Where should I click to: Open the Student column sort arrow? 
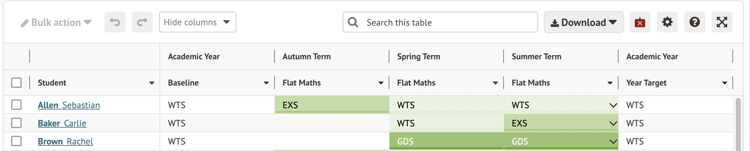tap(152, 83)
